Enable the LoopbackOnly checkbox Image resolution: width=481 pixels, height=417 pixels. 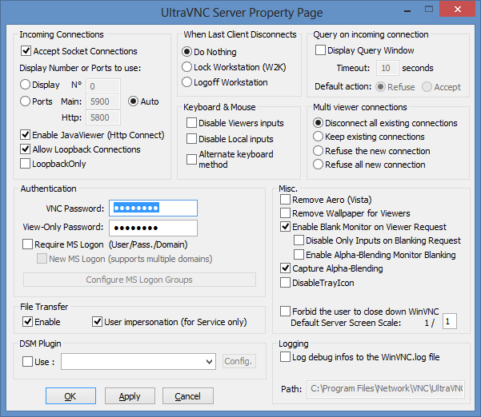click(x=25, y=164)
